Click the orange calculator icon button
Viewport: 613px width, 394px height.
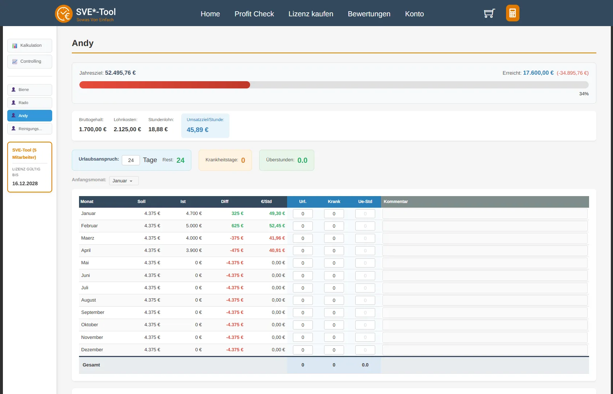pyautogui.click(x=512, y=13)
